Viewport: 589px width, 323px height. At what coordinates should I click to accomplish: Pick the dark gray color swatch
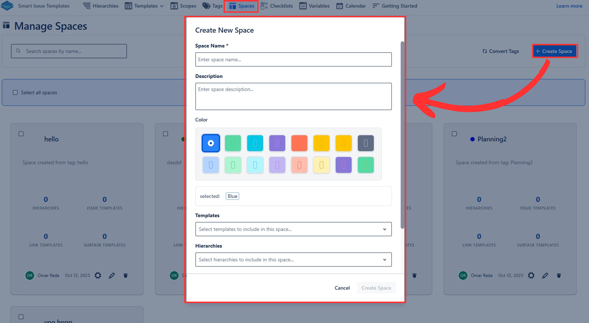point(365,143)
